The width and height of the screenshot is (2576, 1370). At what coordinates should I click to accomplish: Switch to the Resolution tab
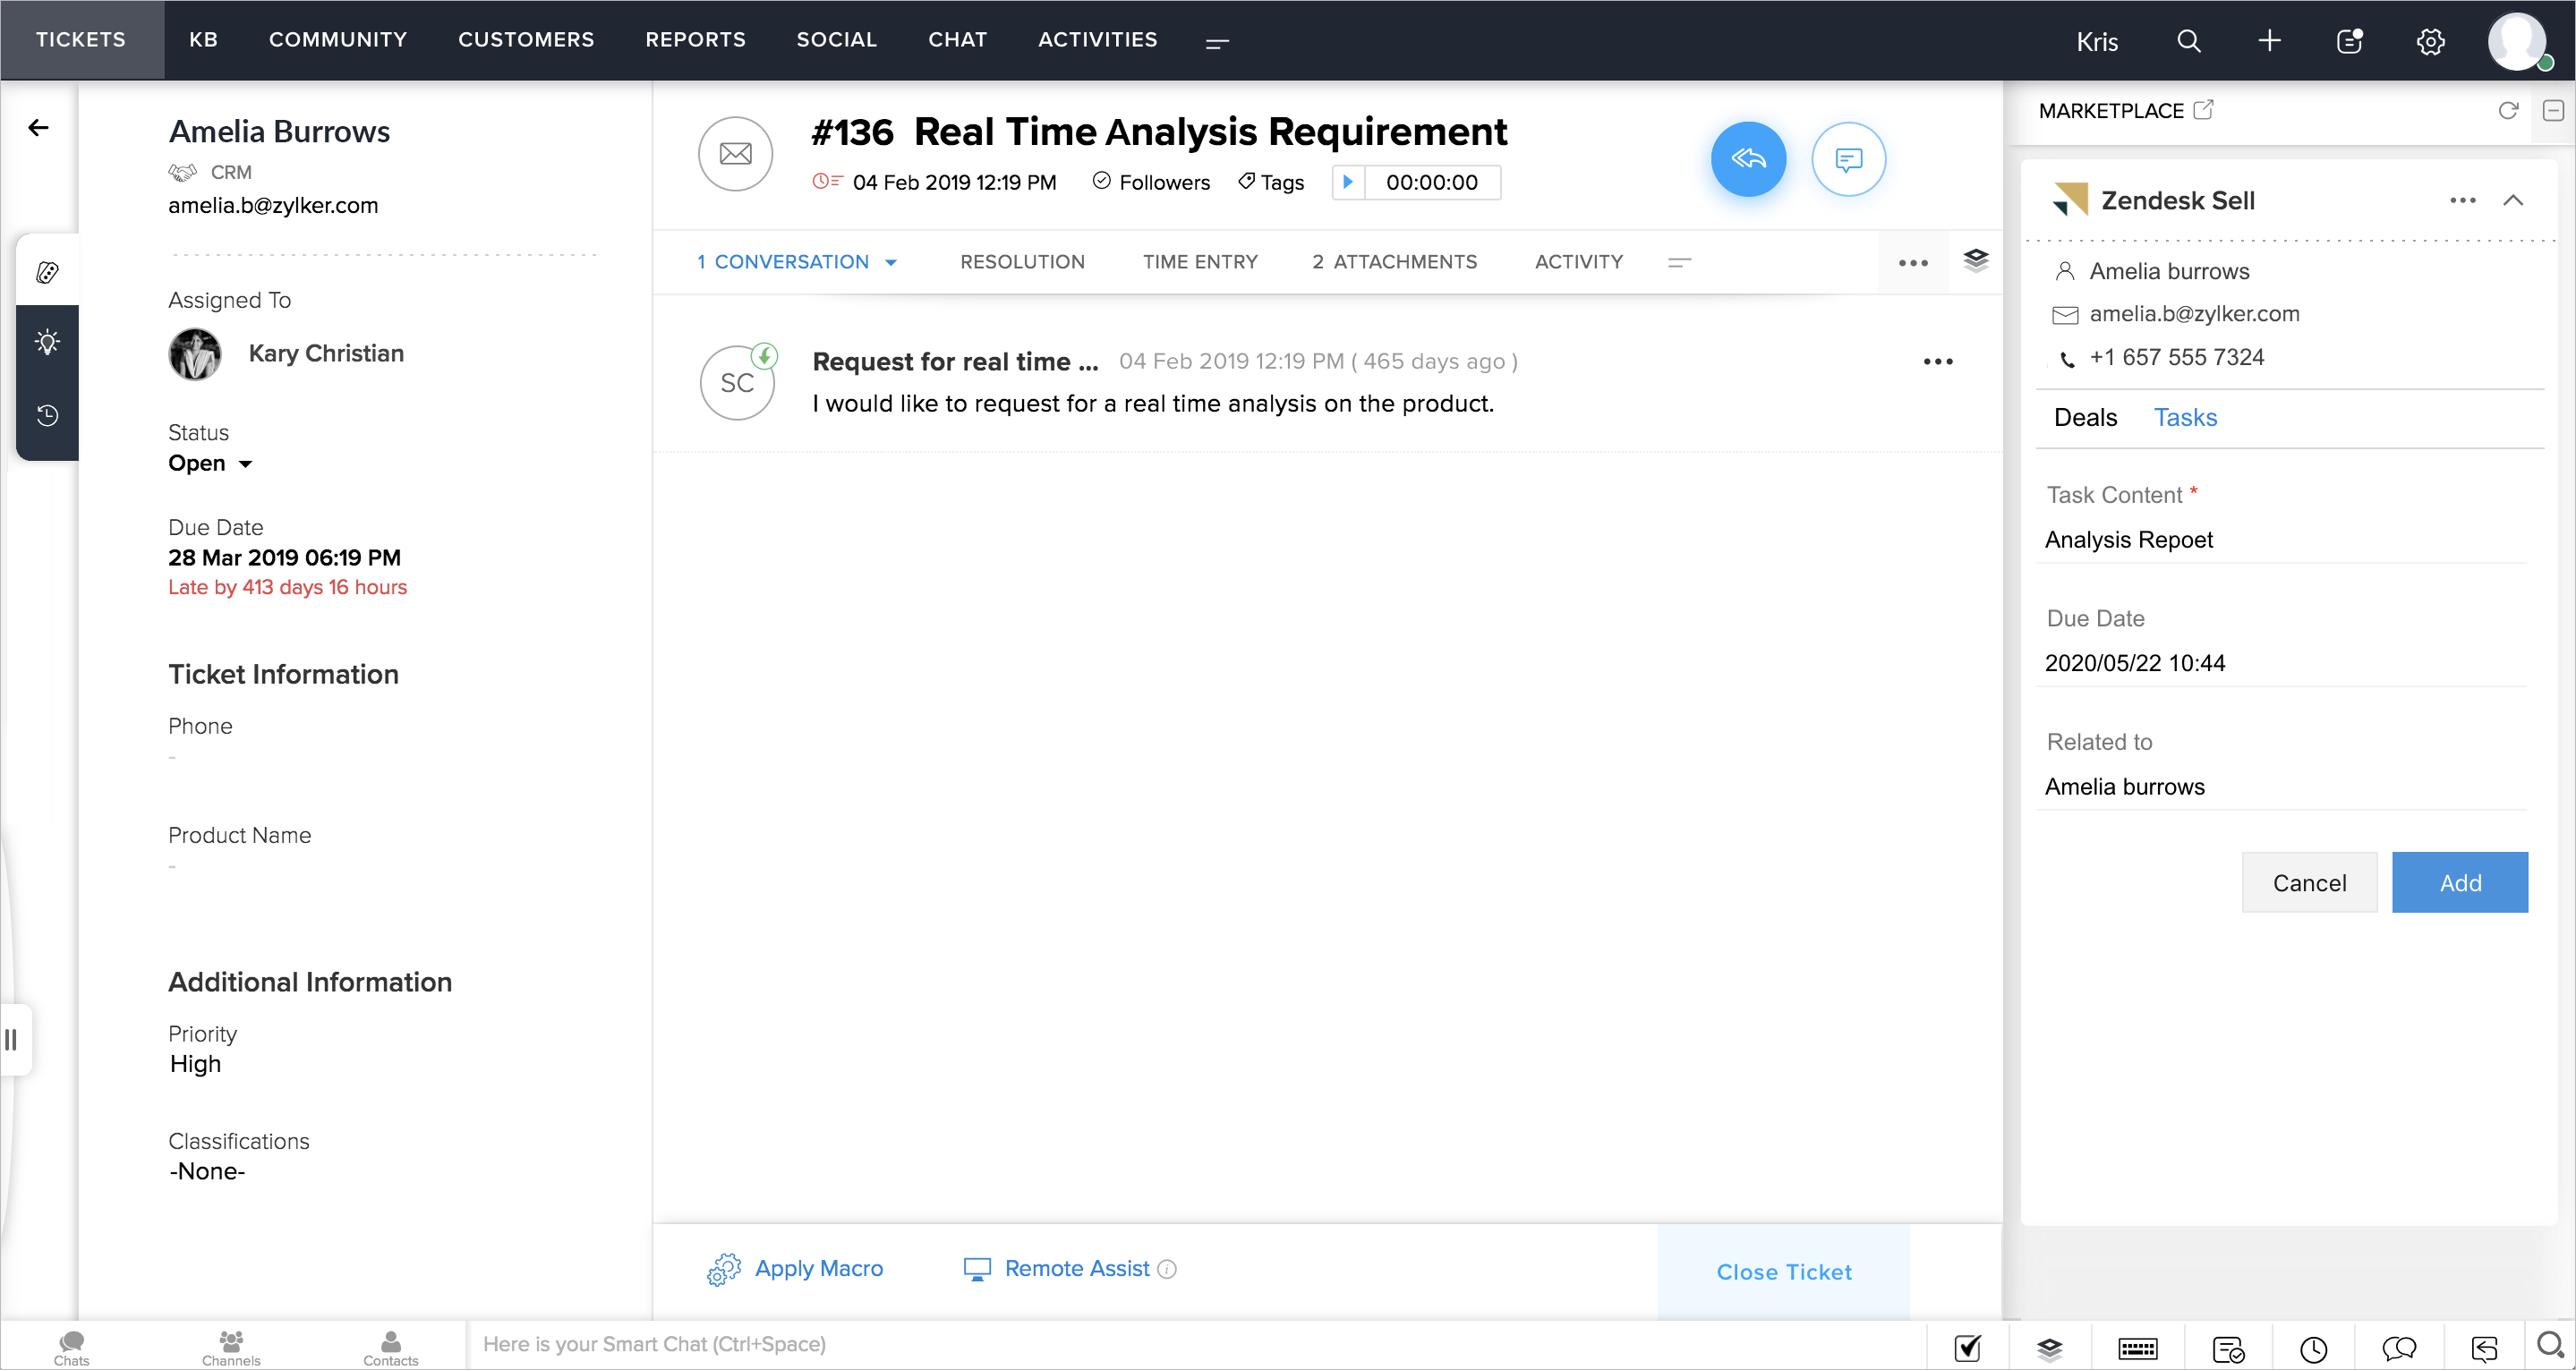[1022, 262]
